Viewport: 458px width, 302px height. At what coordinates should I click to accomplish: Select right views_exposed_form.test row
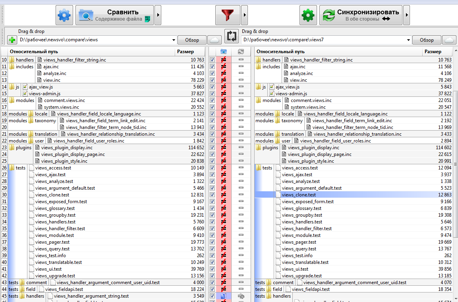[354, 201]
